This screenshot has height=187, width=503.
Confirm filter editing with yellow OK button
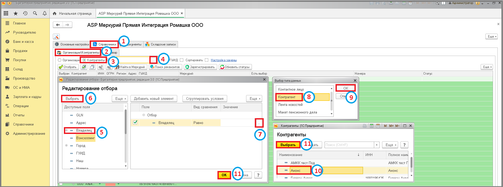[224, 175]
